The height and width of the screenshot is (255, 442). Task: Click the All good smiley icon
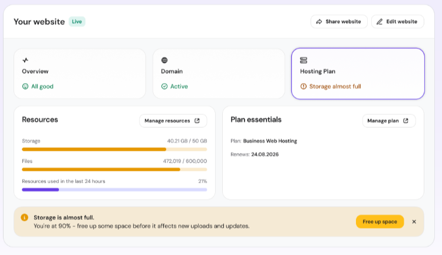tap(25, 87)
